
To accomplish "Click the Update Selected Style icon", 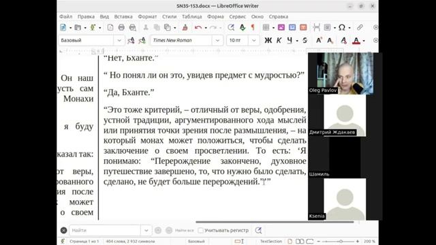I will [131, 40].
